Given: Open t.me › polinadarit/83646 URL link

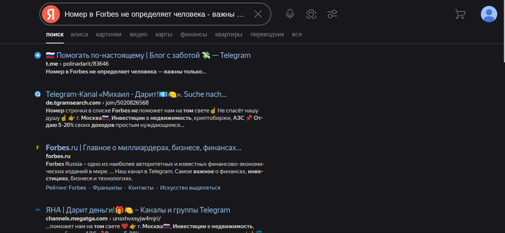Looking at the screenshot, I should [x=77, y=64].
